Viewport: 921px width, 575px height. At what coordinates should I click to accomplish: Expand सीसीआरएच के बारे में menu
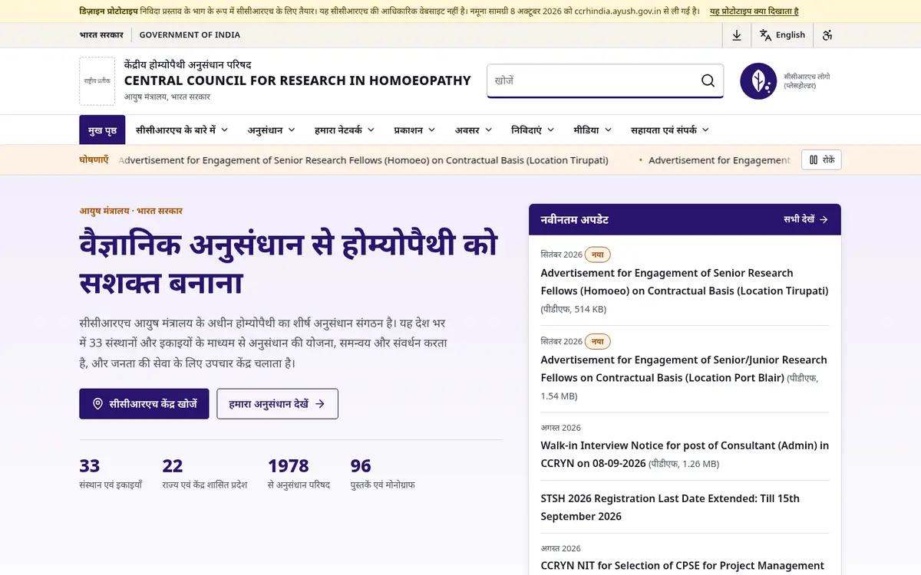(182, 130)
